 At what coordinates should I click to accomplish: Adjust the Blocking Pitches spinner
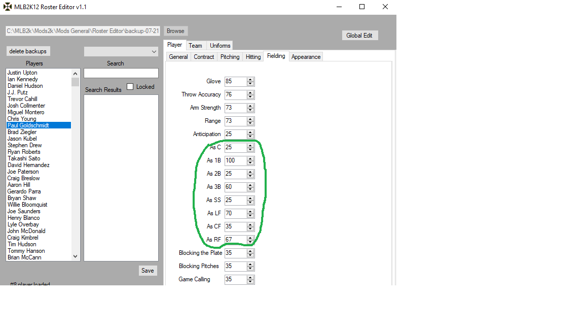tap(250, 267)
